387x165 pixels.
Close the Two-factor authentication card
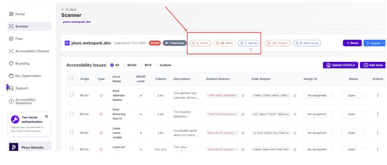tap(46, 116)
